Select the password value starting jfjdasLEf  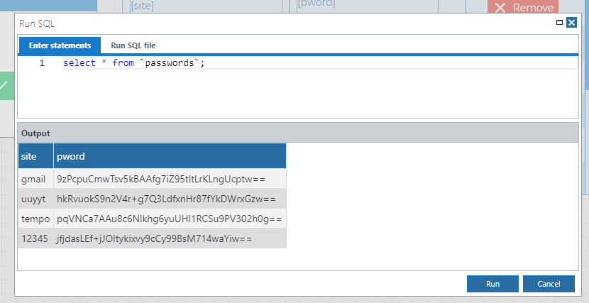tap(170, 238)
